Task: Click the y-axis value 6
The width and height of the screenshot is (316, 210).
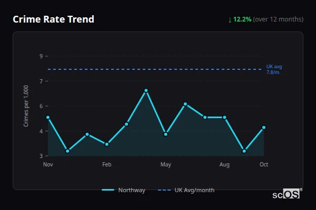Action: tap(41, 106)
